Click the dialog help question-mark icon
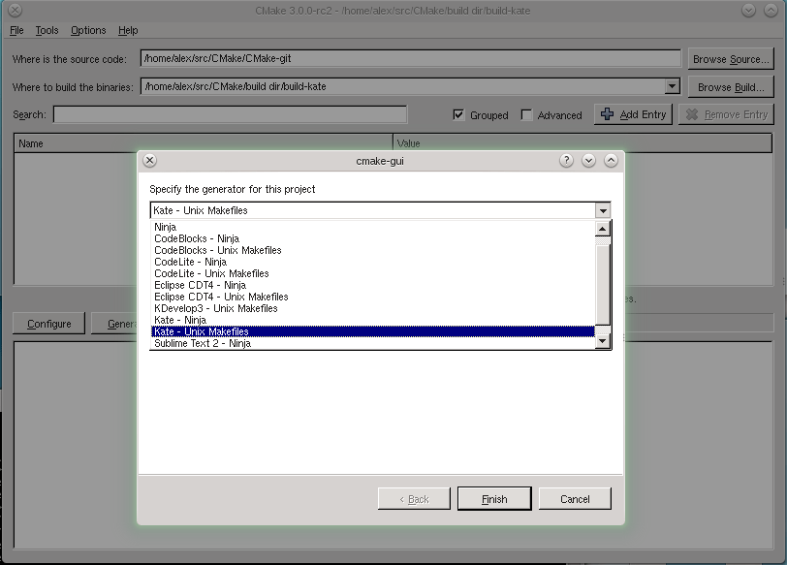Viewport: 787px width, 565px height. click(x=566, y=161)
